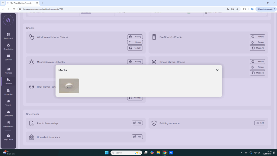Close the Media popup dialog

[x=217, y=70]
